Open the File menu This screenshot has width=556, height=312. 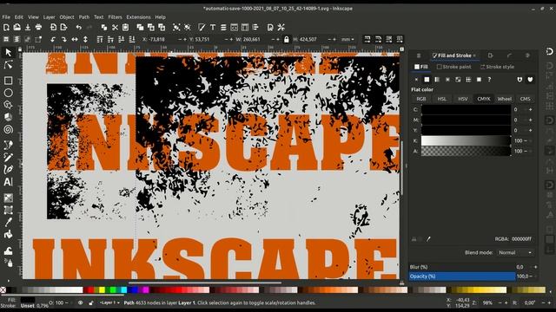click(6, 17)
